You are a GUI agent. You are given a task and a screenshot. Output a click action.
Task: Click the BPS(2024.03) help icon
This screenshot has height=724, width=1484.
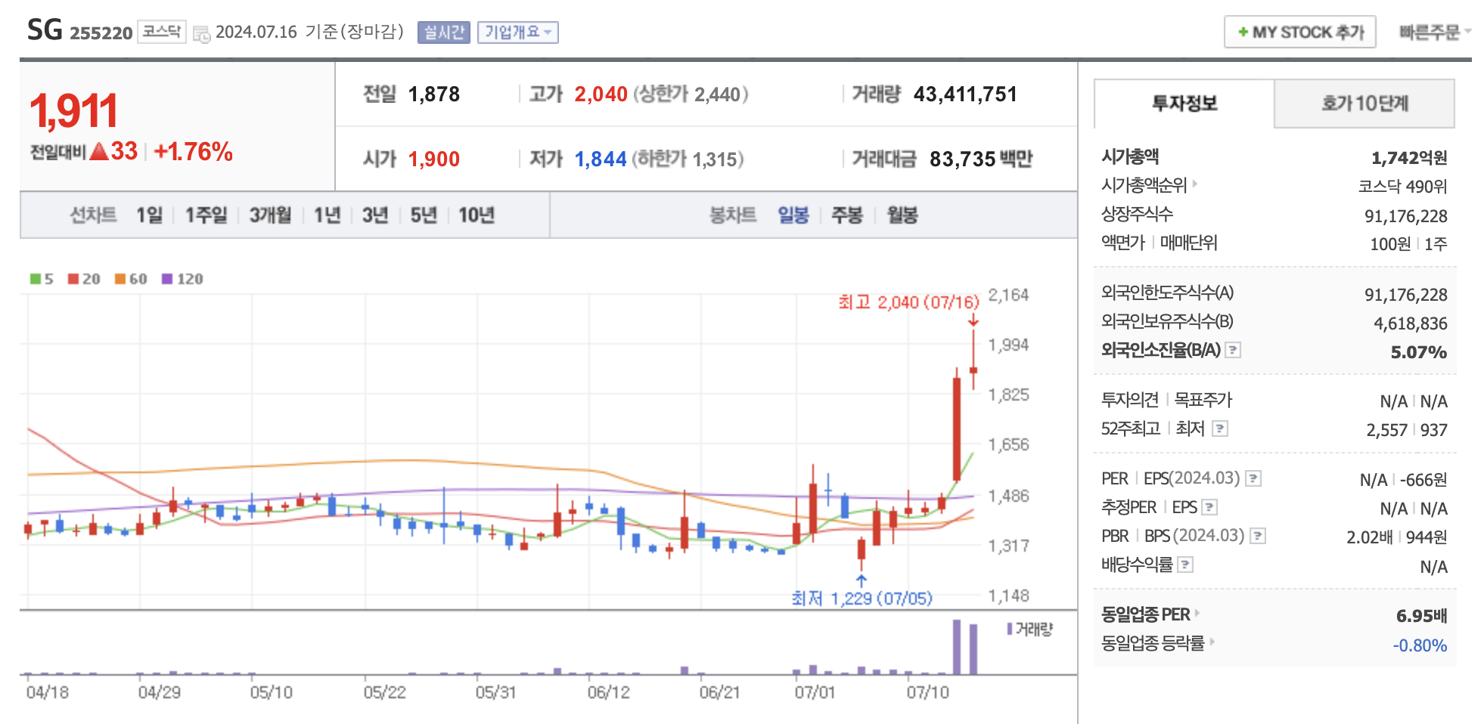(1260, 535)
